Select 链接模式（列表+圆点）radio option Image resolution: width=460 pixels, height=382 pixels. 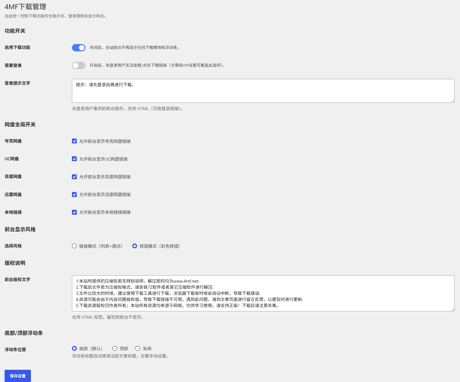point(74,246)
